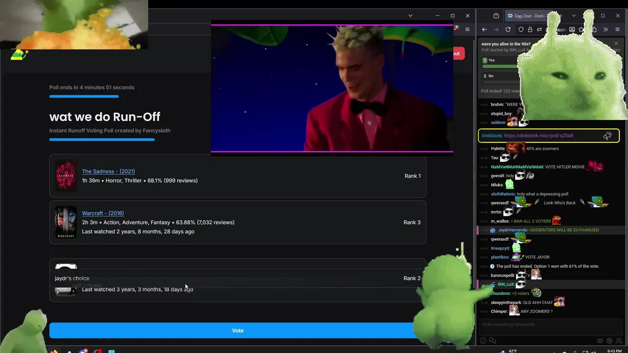Open Warcraft (2016) link
The image size is (628, 353).
pos(103,213)
